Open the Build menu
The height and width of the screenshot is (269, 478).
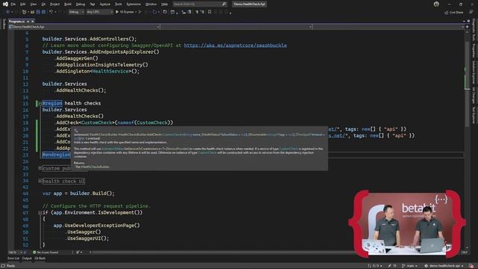tap(68, 4)
